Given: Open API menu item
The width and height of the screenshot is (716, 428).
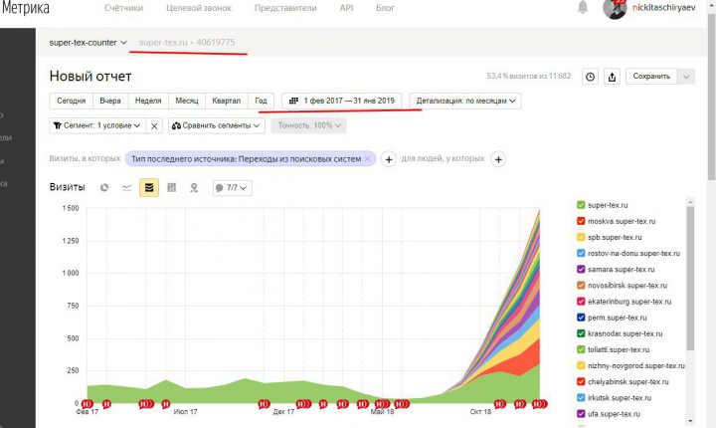Looking at the screenshot, I should (346, 8).
